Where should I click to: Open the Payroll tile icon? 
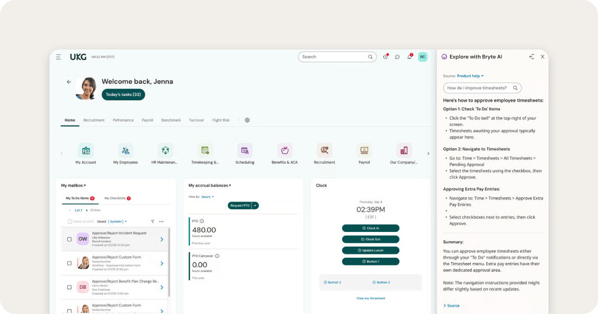click(x=364, y=150)
